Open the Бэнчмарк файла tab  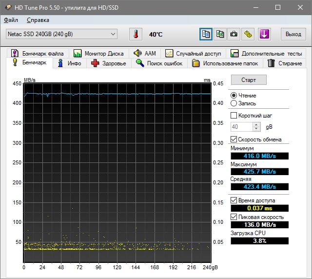(38, 53)
